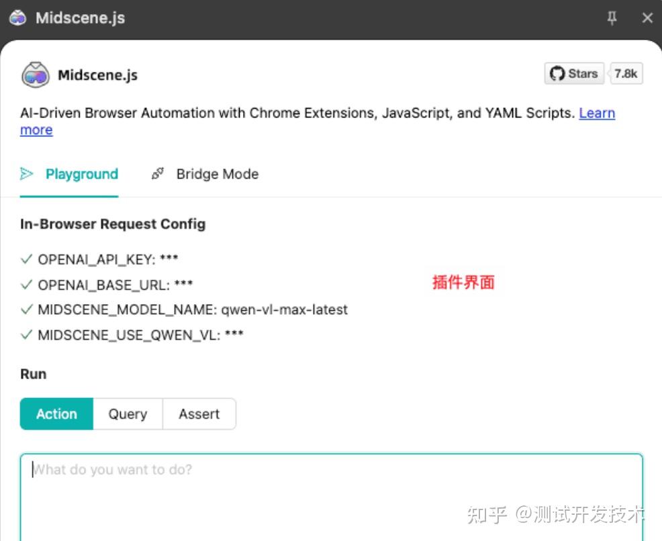Expand the In-Browser Request Config section
The width and height of the screenshot is (662, 541).
(x=112, y=224)
